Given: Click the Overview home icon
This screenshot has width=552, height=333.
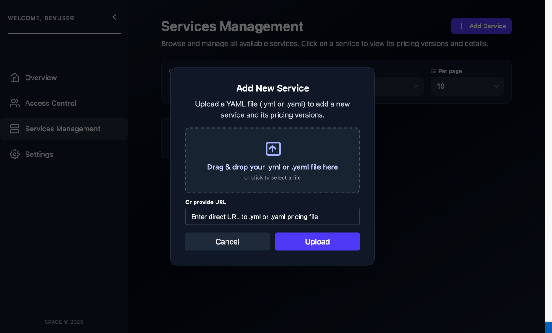Looking at the screenshot, I should coord(15,78).
